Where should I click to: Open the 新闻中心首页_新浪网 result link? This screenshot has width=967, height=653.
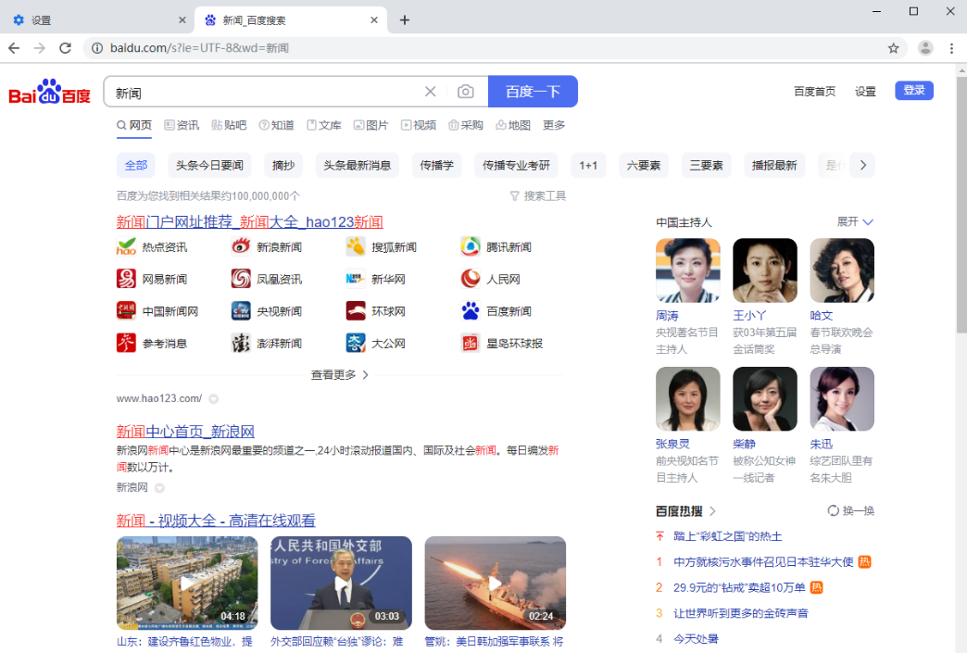185,432
